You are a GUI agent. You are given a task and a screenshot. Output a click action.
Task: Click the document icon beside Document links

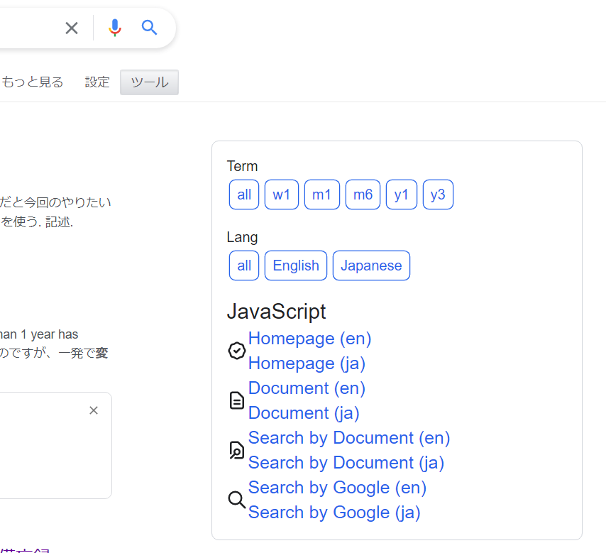[x=237, y=400]
